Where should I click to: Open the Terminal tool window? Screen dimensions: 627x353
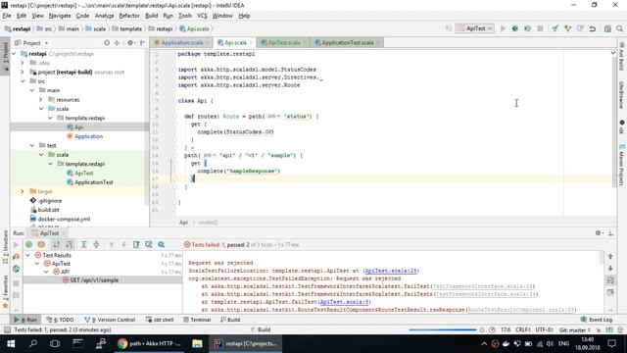(197, 320)
